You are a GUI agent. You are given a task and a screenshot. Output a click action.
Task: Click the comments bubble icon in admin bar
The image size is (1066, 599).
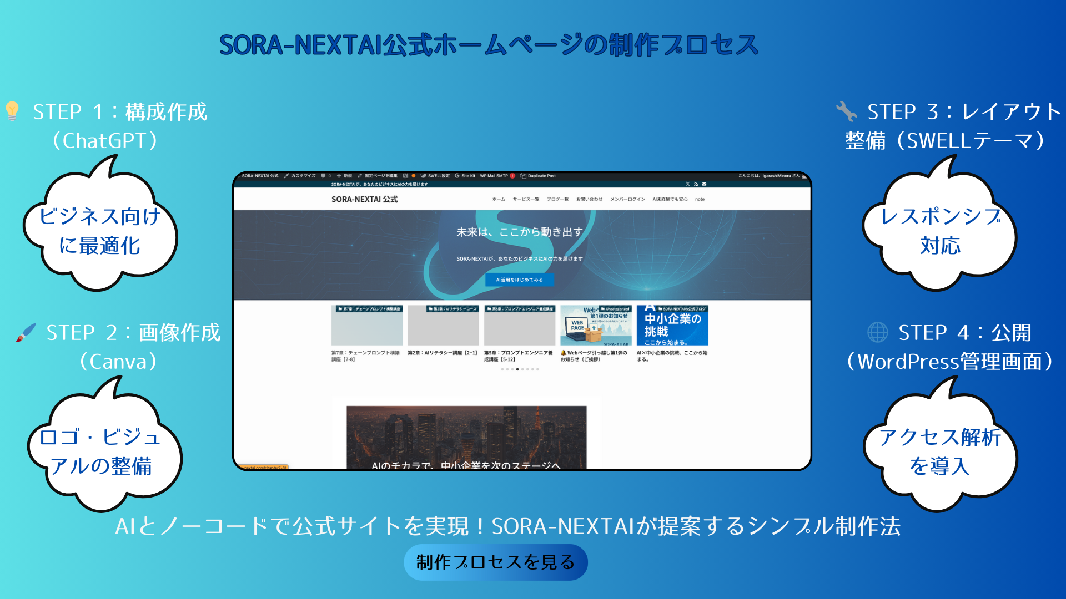click(323, 176)
